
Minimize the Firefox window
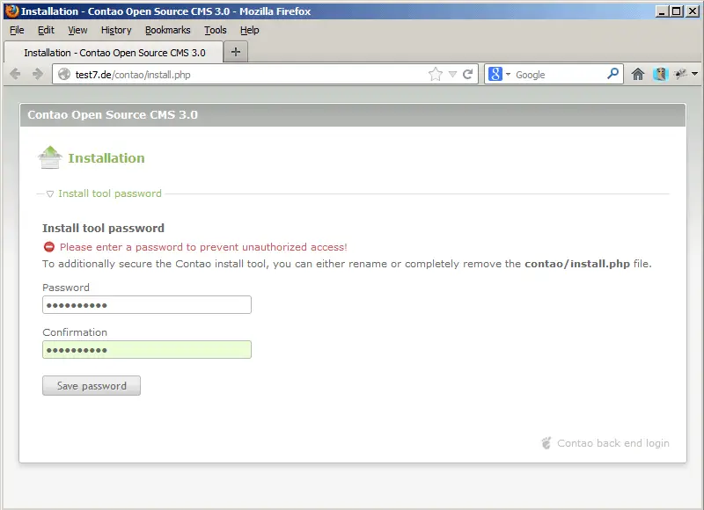[x=662, y=11]
